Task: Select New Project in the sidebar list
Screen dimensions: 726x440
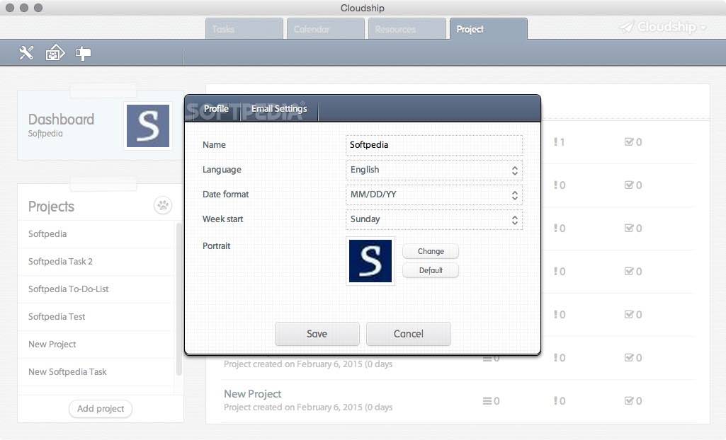Action: coord(96,345)
